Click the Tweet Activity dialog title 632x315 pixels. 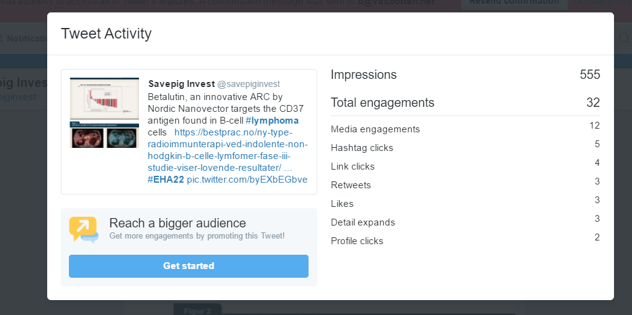(106, 34)
